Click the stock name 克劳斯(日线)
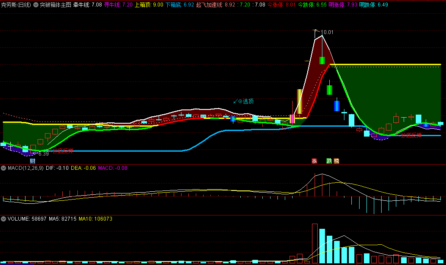The width and height of the screenshot is (446, 265). click(16, 5)
